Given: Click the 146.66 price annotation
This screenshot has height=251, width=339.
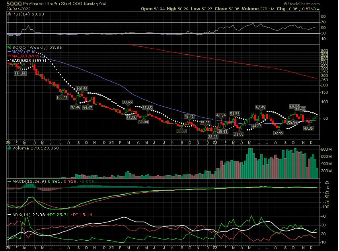Looking at the screenshot, I should (x=82, y=88).
